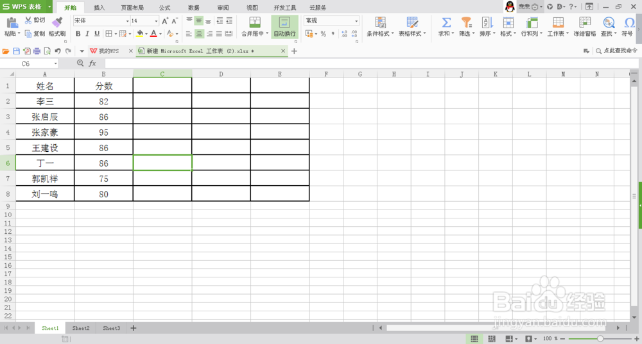Click the Cut (剪切) scissors icon

28,20
